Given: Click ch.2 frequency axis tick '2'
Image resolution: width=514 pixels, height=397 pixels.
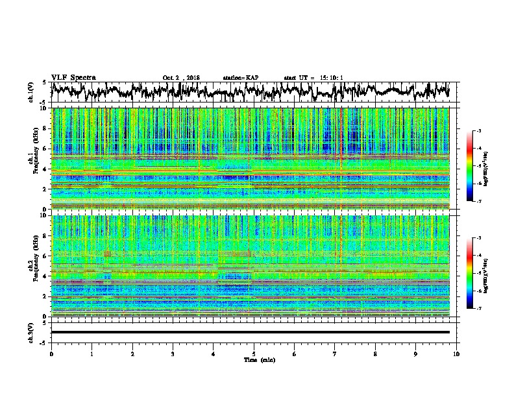Looking at the screenshot, I should click(x=45, y=296).
